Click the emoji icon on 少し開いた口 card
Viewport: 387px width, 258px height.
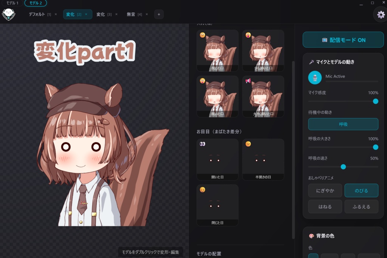248,35
